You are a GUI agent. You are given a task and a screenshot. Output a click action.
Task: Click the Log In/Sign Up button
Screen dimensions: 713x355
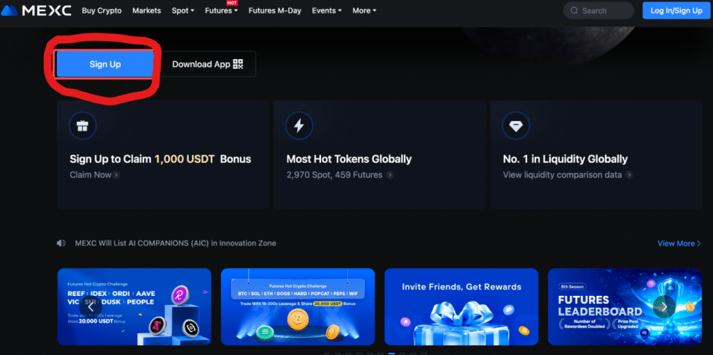tap(676, 10)
